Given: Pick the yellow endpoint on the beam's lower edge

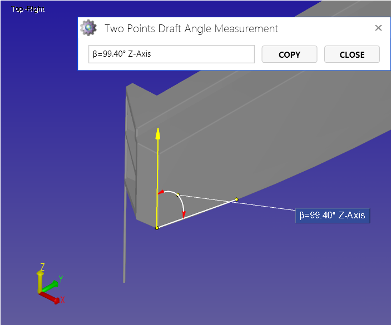Looking at the screenshot, I should [x=236, y=199].
